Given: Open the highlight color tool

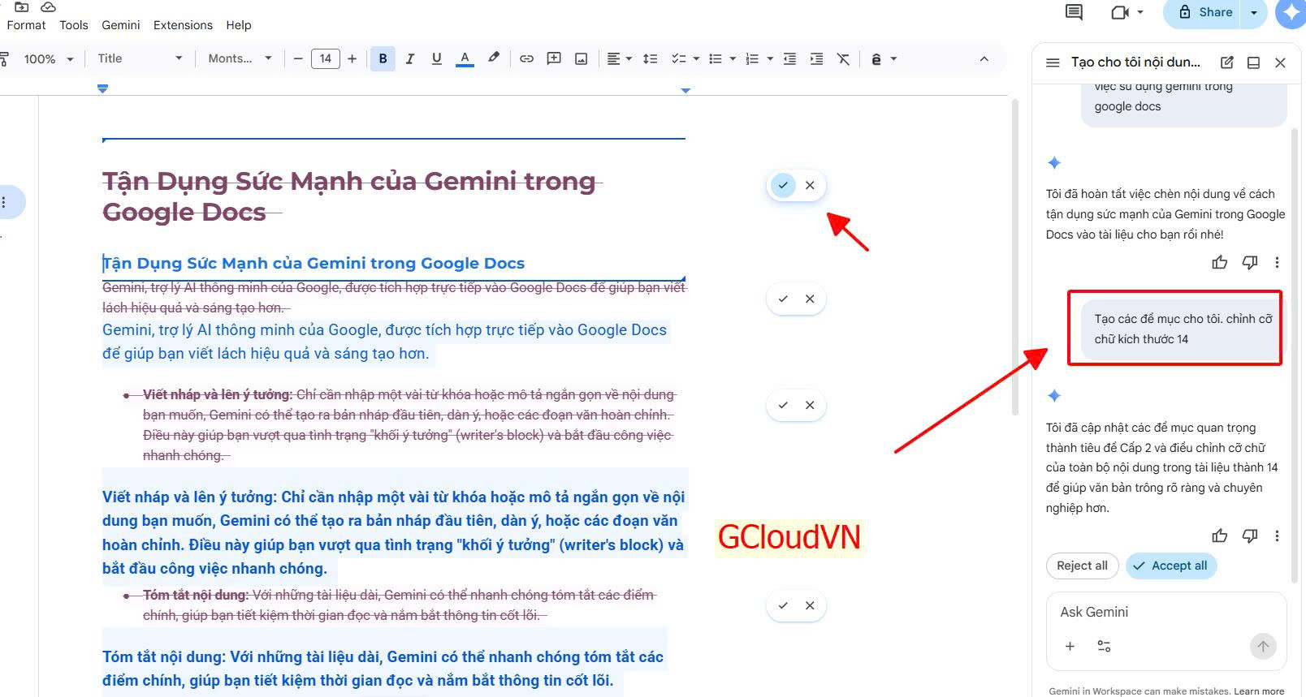Looking at the screenshot, I should point(493,58).
